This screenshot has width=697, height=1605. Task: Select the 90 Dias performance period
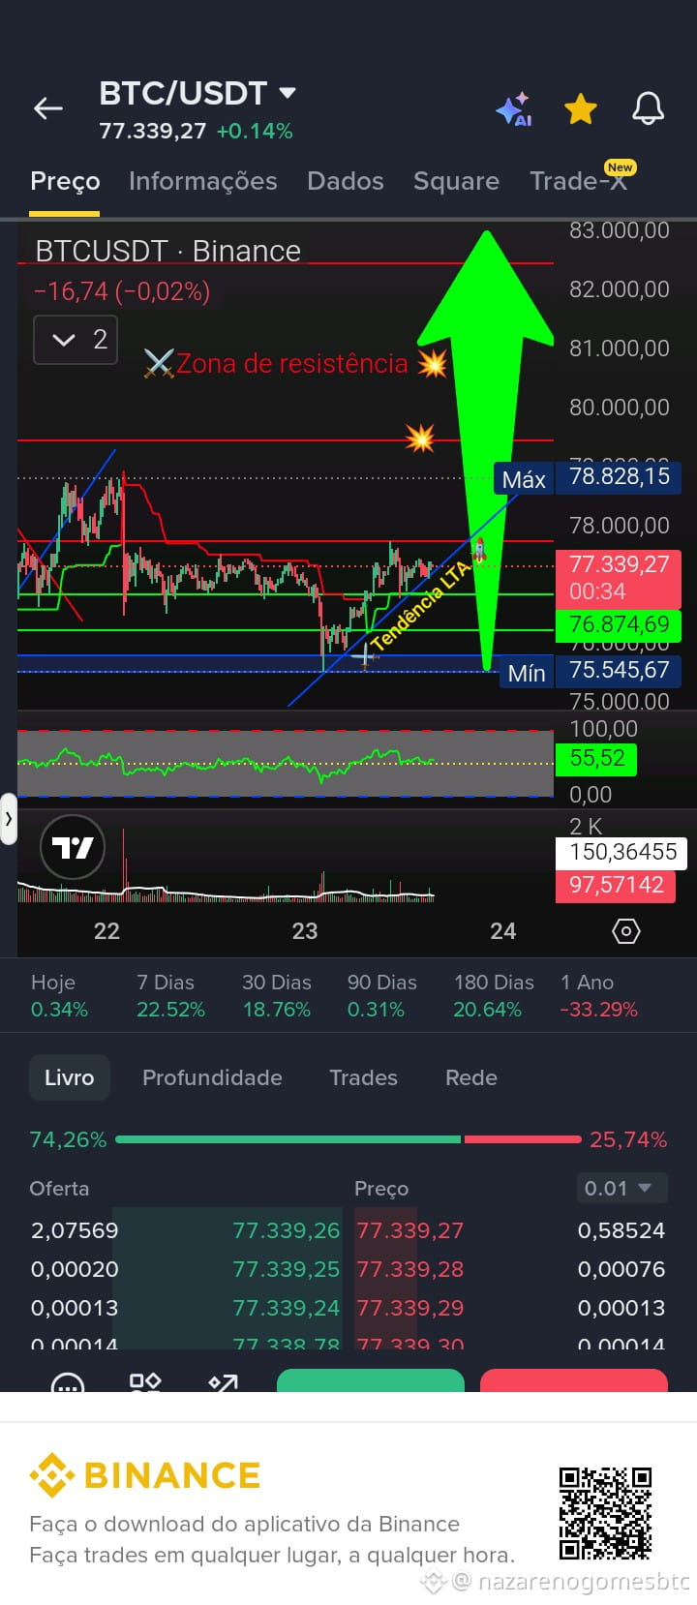(381, 996)
